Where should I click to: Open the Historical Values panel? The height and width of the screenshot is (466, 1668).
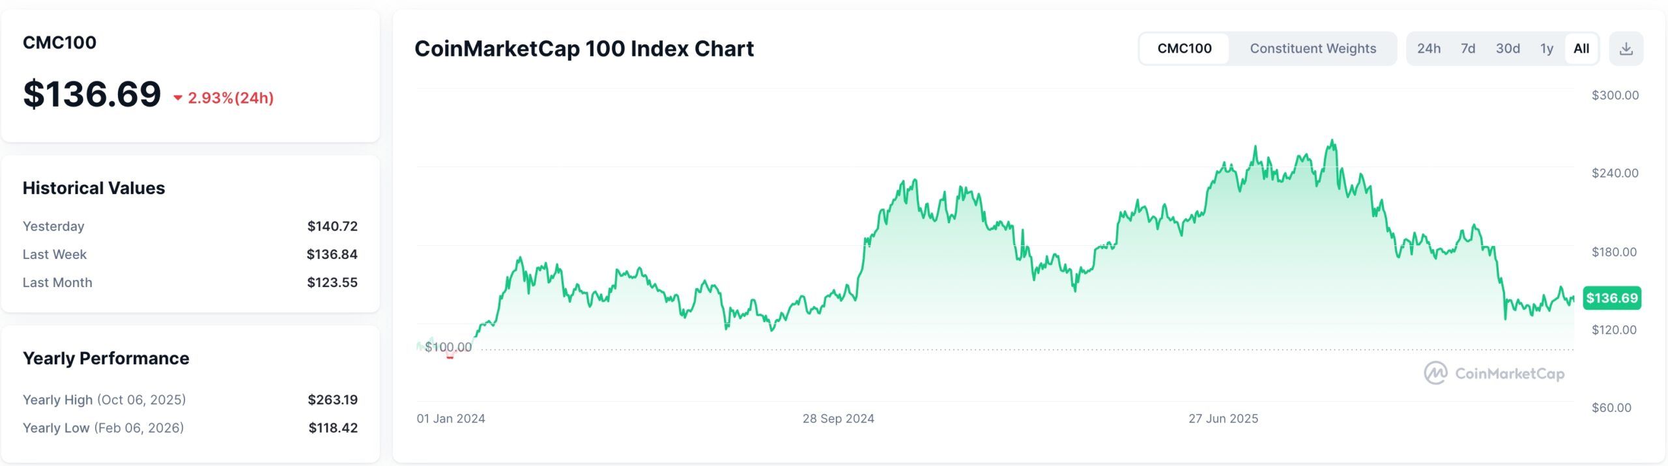[x=94, y=187]
